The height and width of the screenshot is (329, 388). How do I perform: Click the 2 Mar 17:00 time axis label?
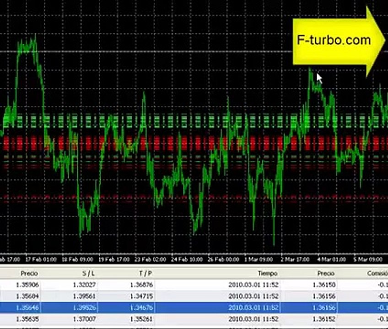pyautogui.click(x=295, y=260)
